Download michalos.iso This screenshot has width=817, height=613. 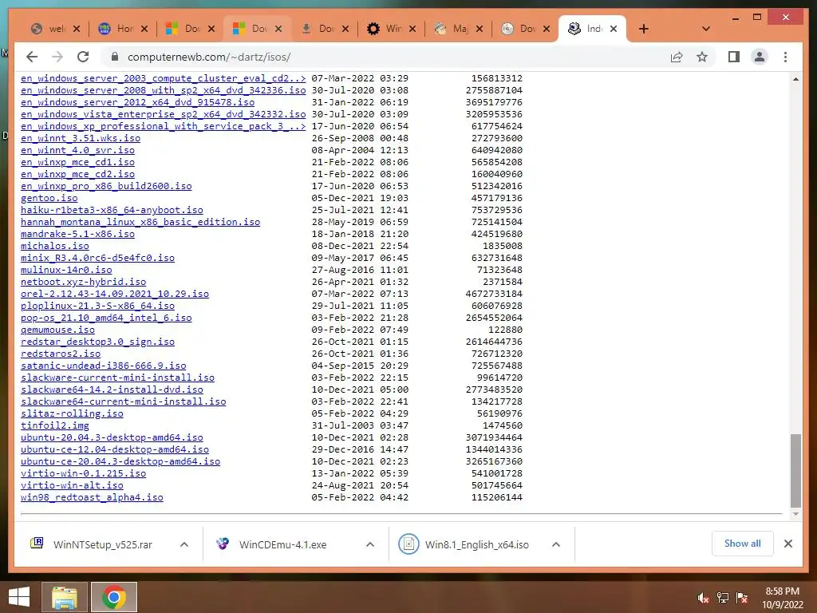pyautogui.click(x=55, y=246)
